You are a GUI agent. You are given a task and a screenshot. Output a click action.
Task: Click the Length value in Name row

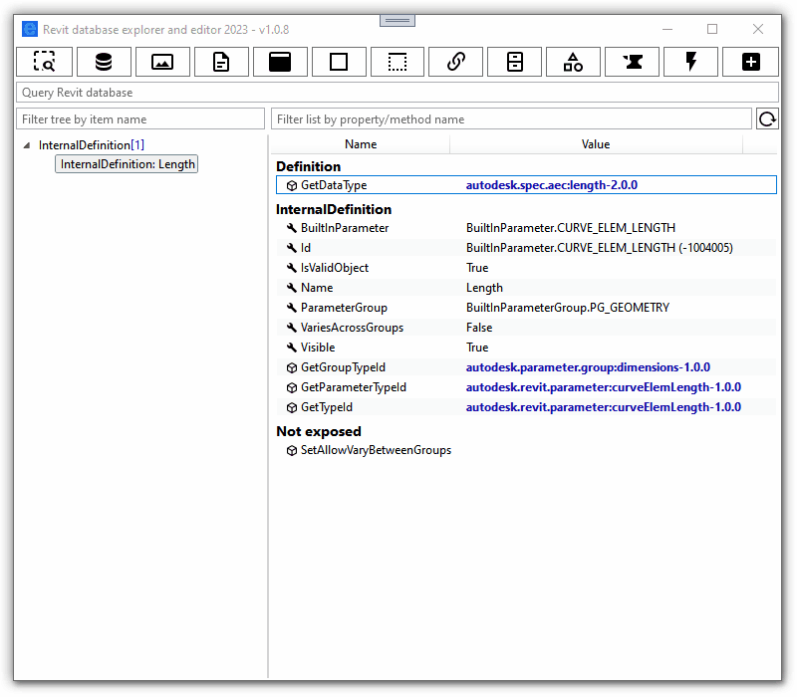[484, 288]
